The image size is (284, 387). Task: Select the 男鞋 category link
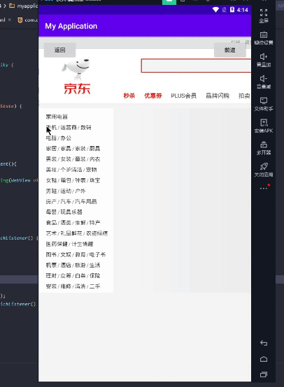[51, 191]
